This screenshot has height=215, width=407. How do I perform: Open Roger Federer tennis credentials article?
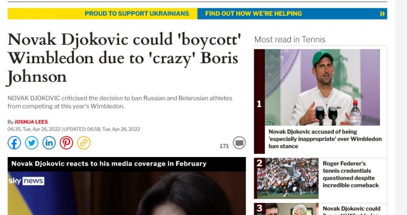[350, 174]
